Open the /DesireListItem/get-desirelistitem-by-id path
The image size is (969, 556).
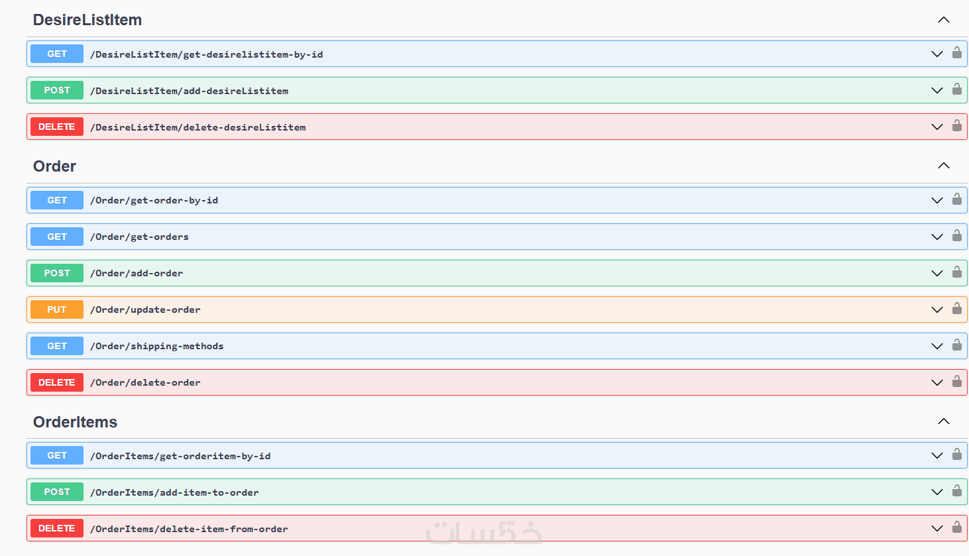pos(207,54)
